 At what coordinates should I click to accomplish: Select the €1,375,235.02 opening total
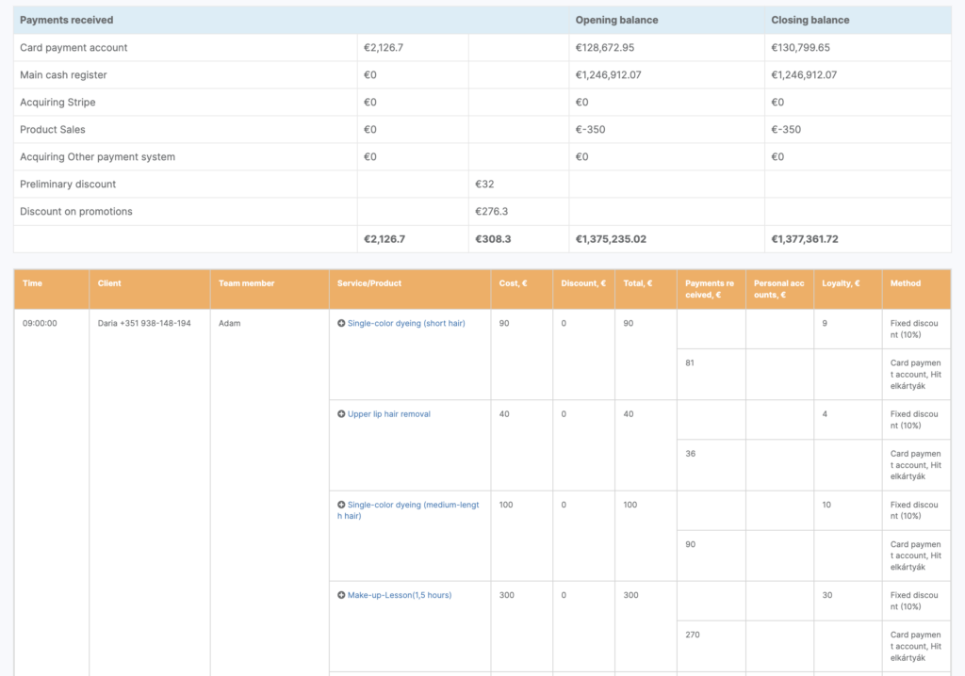pos(611,238)
